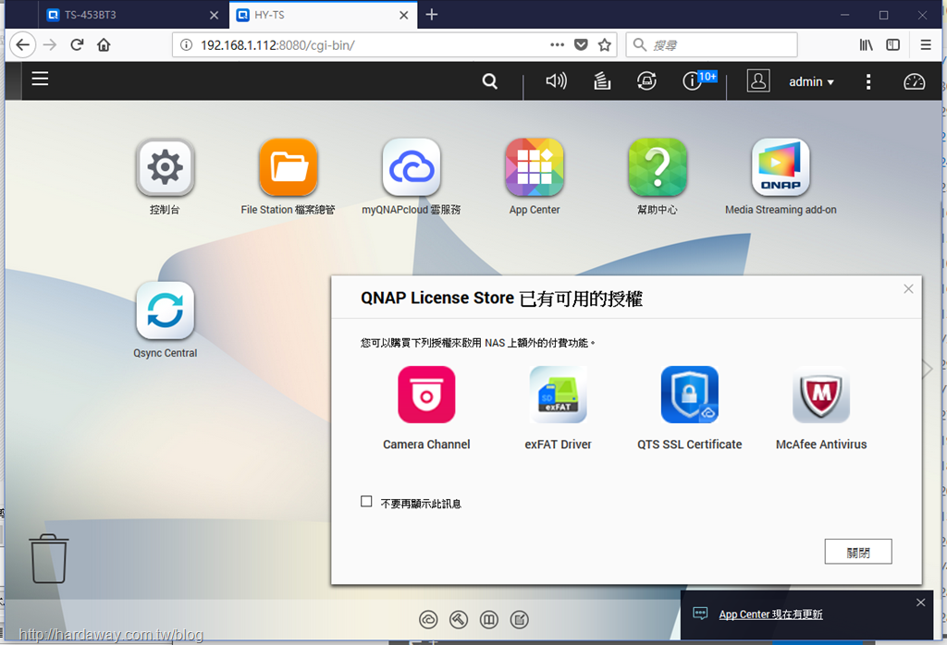Open page actions three dots in address bar
This screenshot has height=645, width=947.
pyautogui.click(x=557, y=44)
